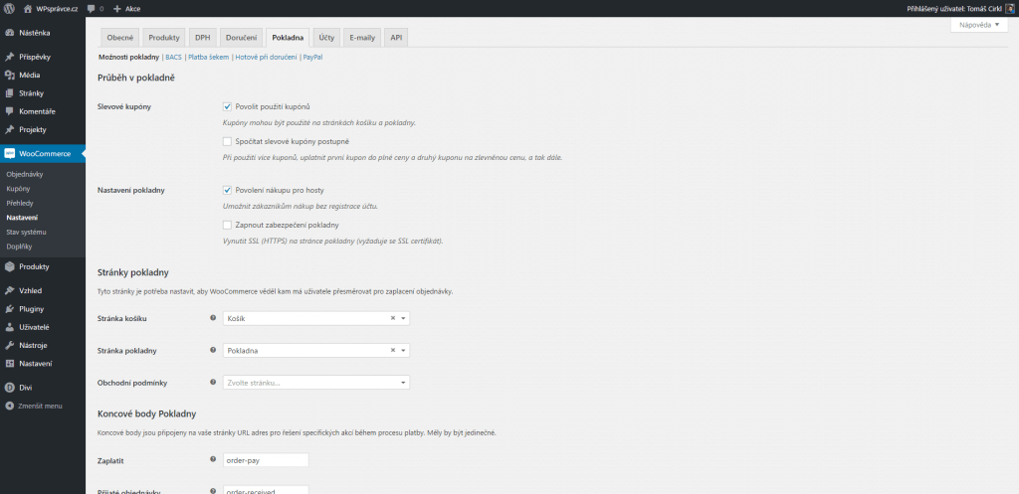Enable Zapnout zabezpečení pokladny checkbox
Image resolution: width=1019 pixels, height=494 pixels.
click(x=227, y=225)
